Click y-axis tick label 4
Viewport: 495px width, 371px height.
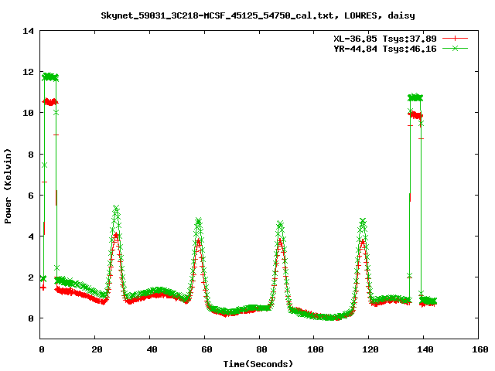31,237
